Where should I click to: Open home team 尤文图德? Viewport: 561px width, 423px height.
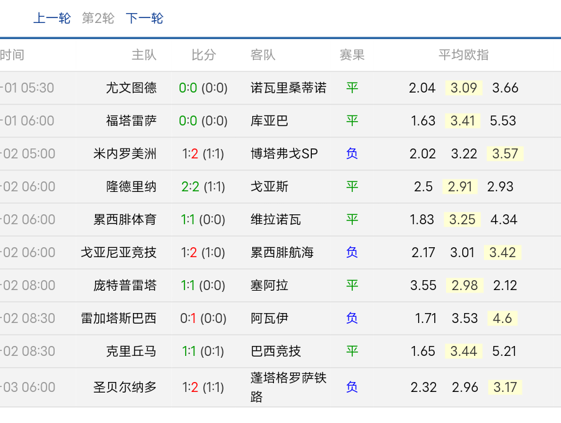[x=131, y=88]
